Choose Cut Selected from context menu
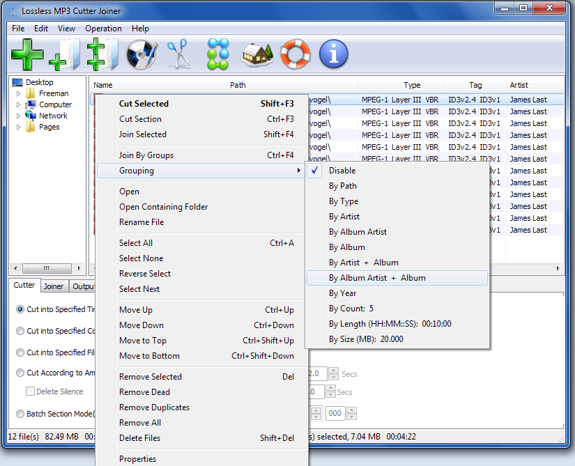This screenshot has width=575, height=466. (x=201, y=104)
